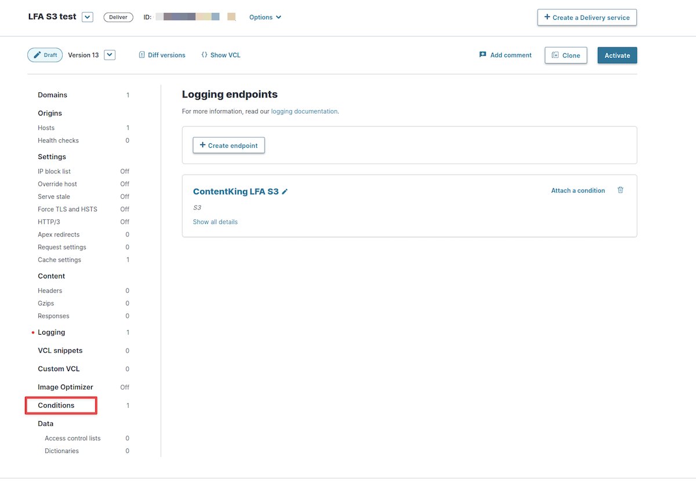Screen dimensions: 696x493
Task: Open Show VCL
Action: point(220,55)
